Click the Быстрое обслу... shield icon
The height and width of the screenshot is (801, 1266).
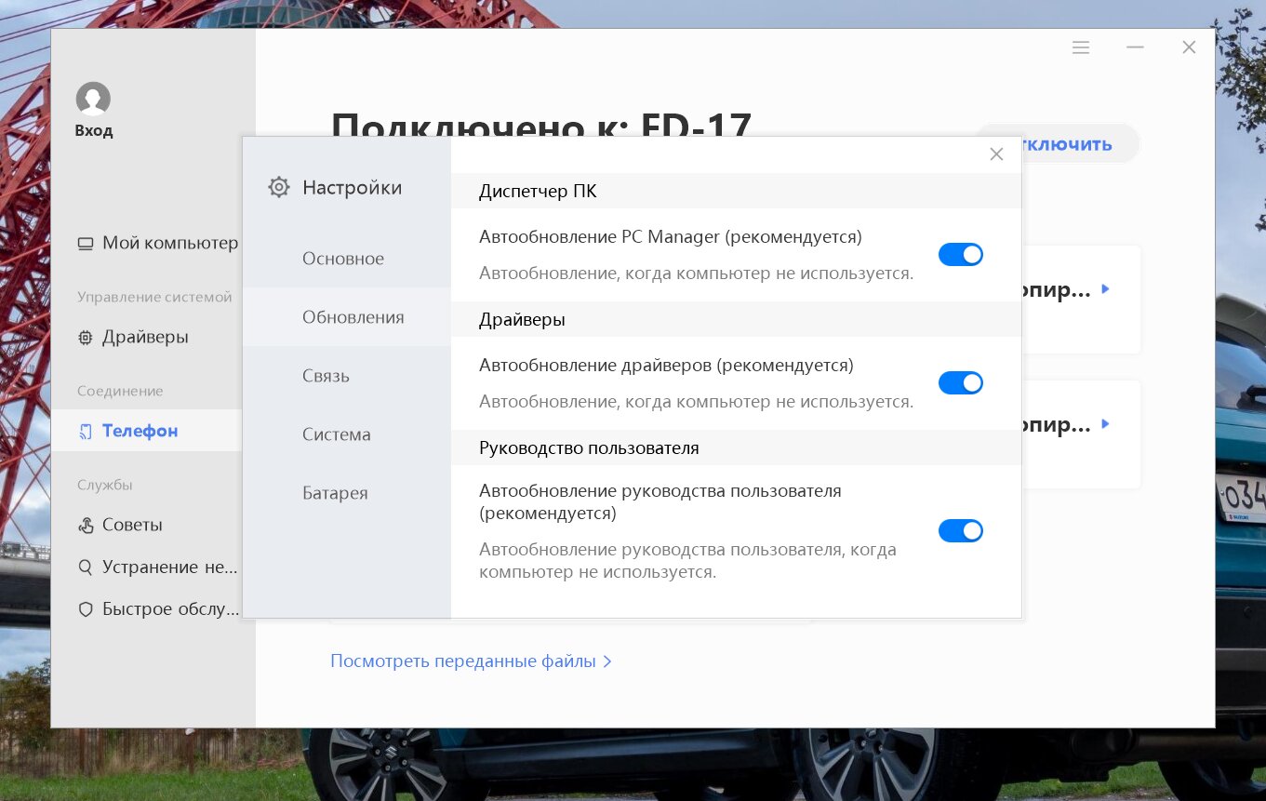click(86, 609)
